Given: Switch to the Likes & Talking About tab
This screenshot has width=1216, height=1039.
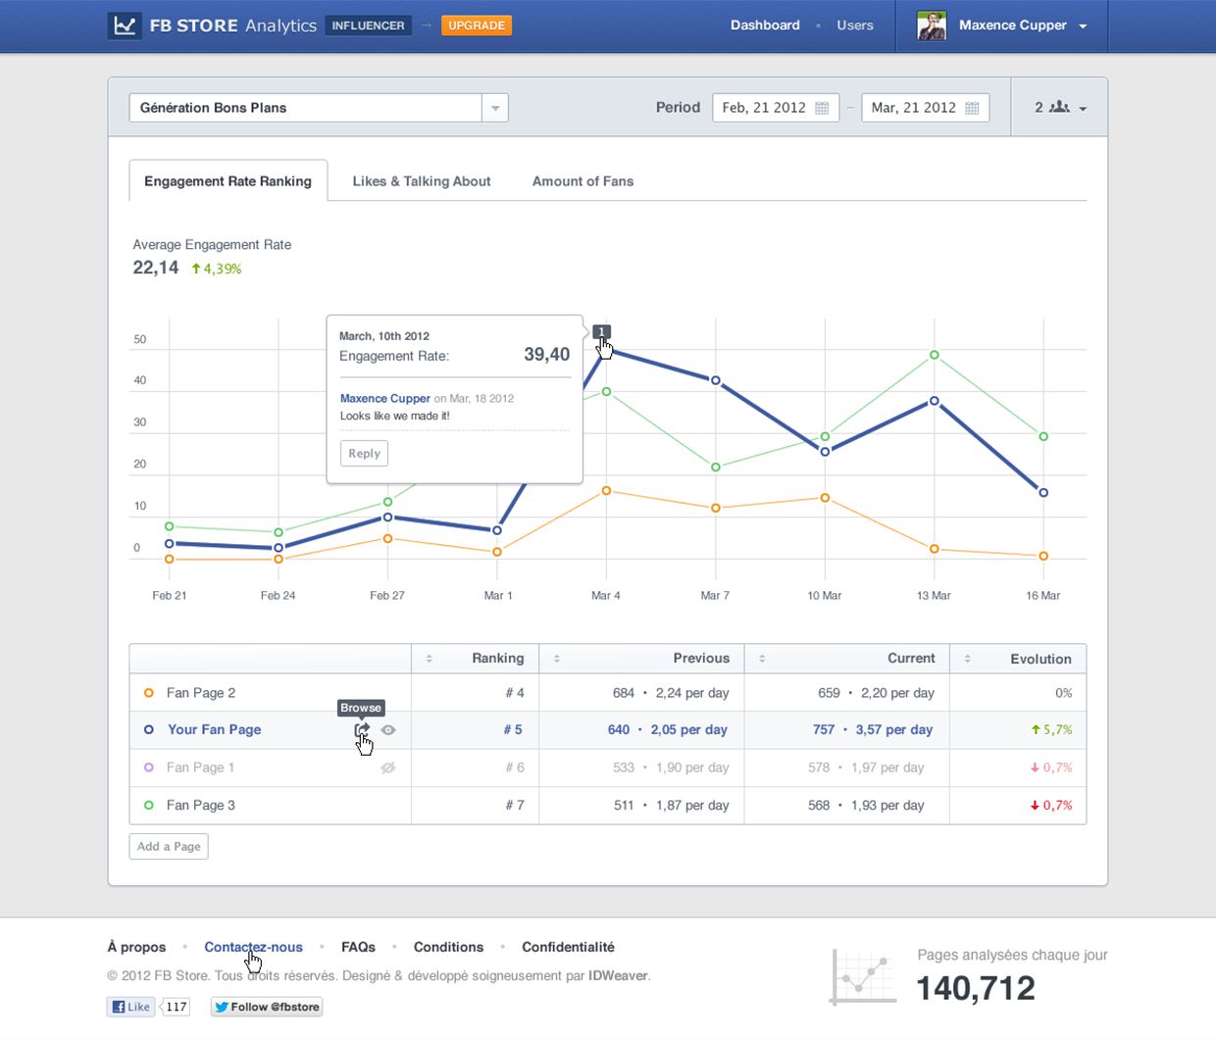Looking at the screenshot, I should click(x=421, y=181).
